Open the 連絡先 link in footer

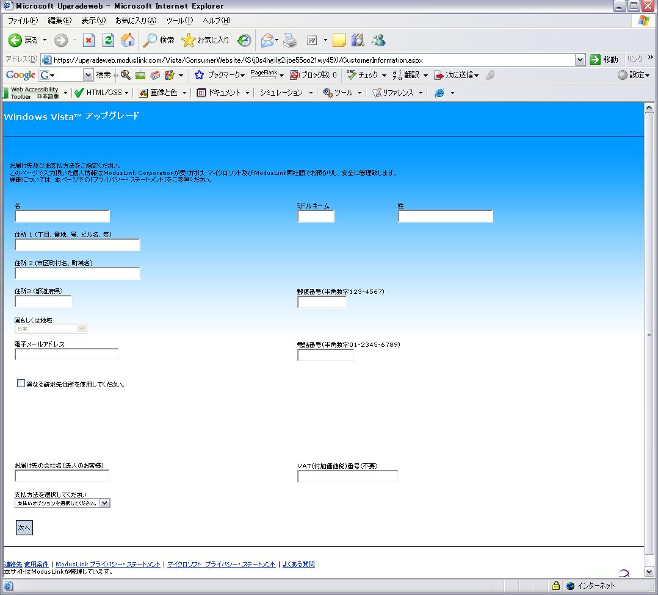(13, 565)
